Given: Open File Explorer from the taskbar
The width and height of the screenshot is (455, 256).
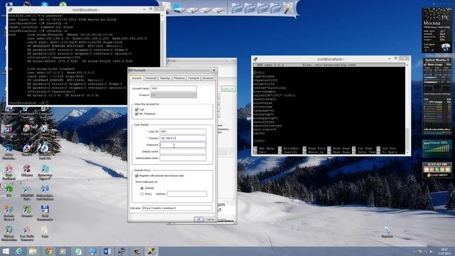Looking at the screenshot, I should coord(33,251).
